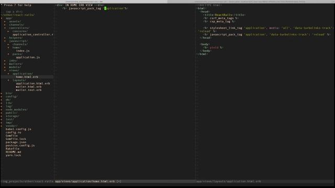Click the green cursor block before 'pplication'
Image resolution: width=335 pixels, height=188 pixels.
coord(105,8)
